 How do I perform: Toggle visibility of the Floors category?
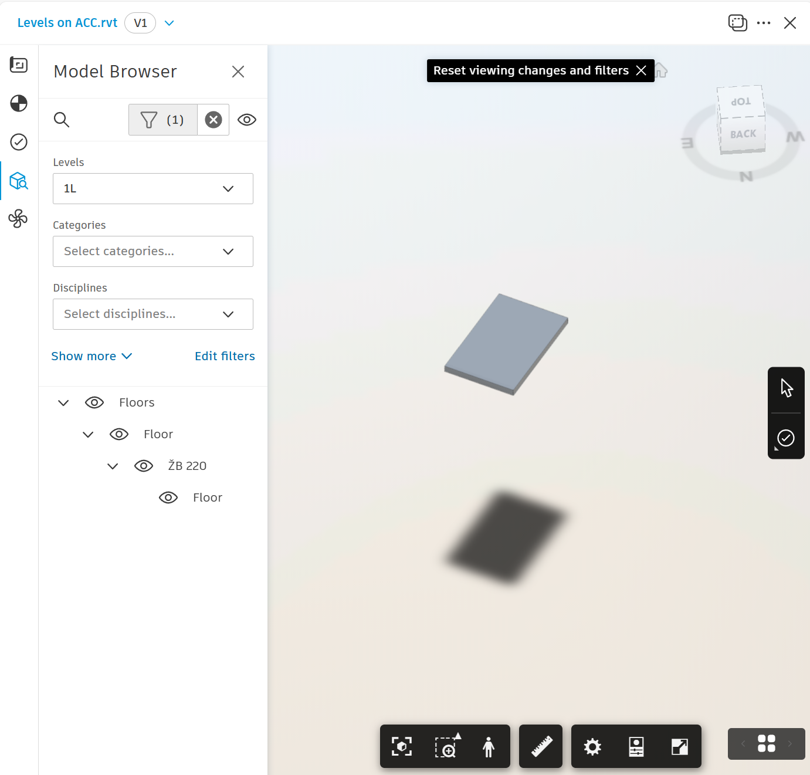coord(94,402)
